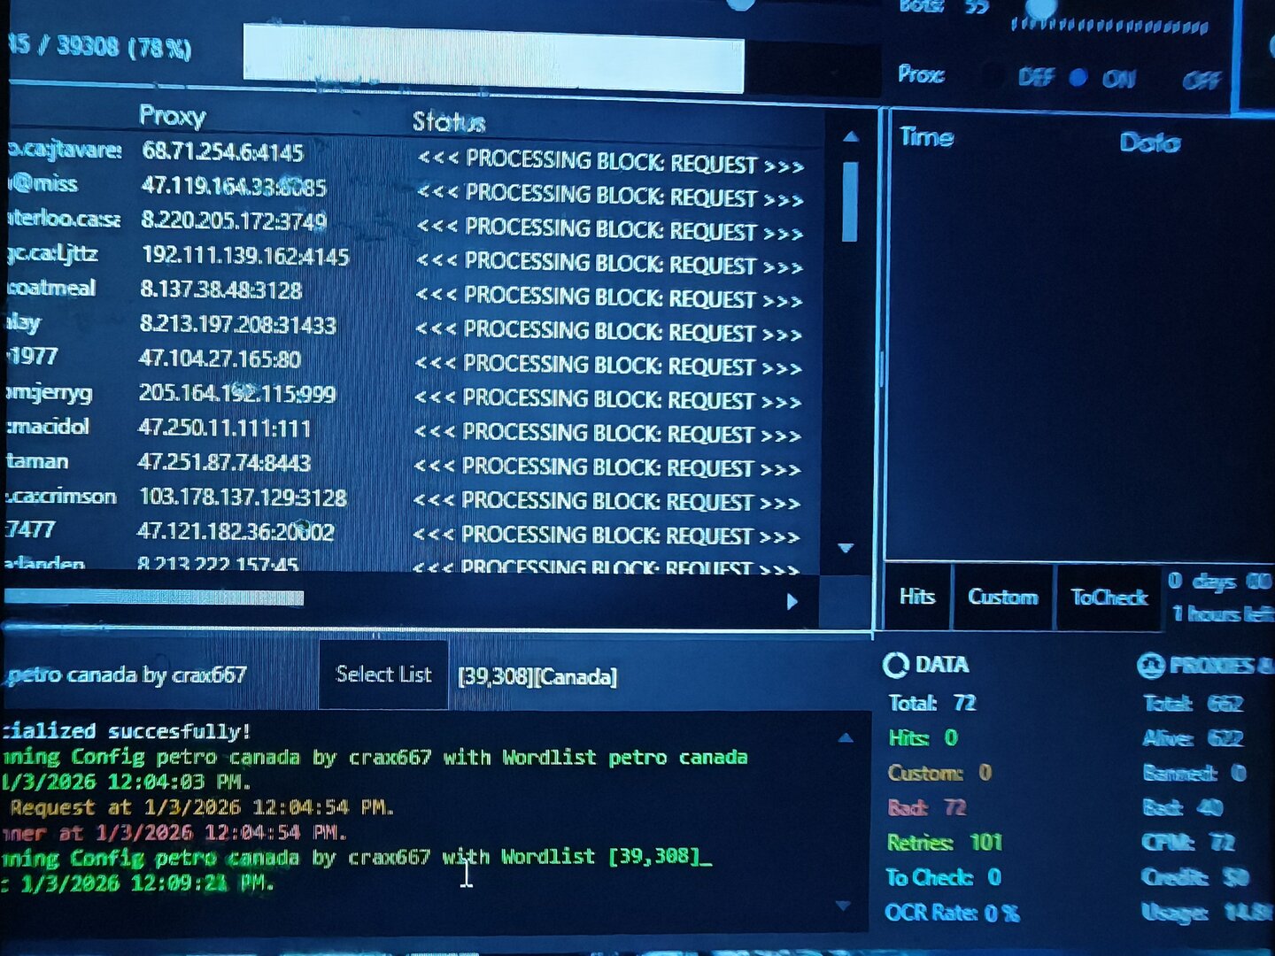Screen dimensions: 1275x956
Task: Click the proxy list scroll-down arrow
Action: (x=846, y=548)
